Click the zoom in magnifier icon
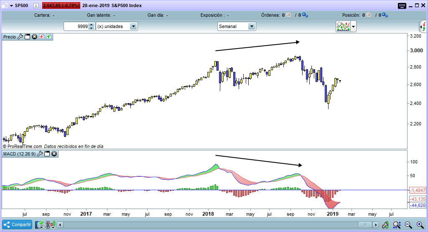 tap(419, 225)
